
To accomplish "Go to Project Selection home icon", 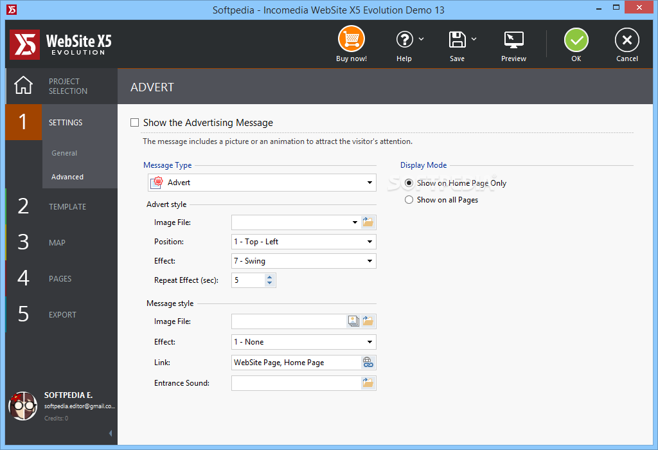I will pyautogui.click(x=24, y=85).
